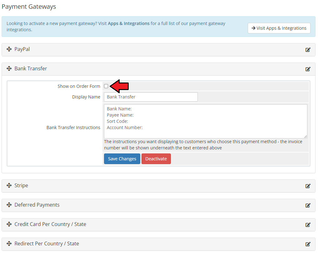Viewport: 318px width, 256px height.
Task: Expand Redirect Per Country / State panel
Action: pyautogui.click(x=158, y=244)
